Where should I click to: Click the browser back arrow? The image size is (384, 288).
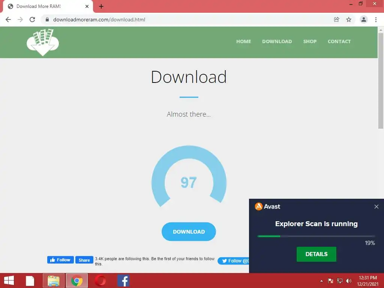click(8, 19)
